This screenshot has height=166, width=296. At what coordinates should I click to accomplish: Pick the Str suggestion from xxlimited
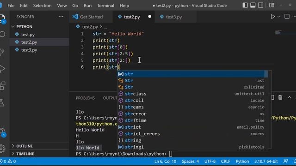tap(192, 87)
